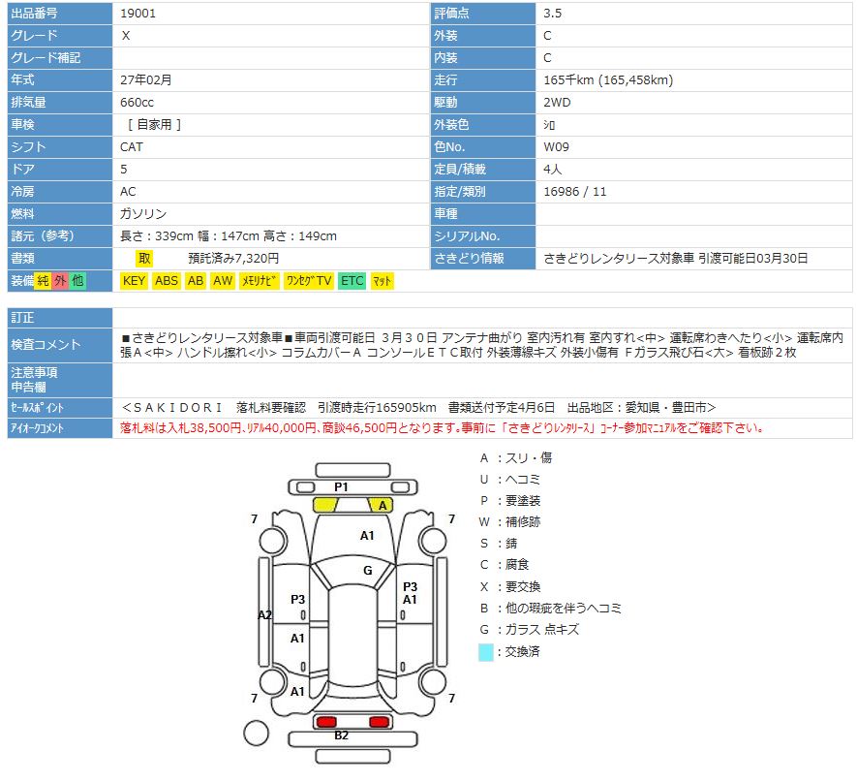Toggle the yellow 純 equipment filter
857x782 pixels.
click(43, 281)
